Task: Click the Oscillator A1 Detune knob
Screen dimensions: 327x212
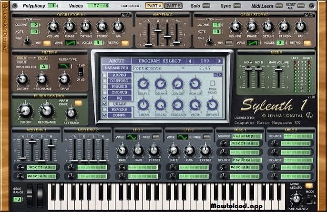Action: (x=86, y=27)
